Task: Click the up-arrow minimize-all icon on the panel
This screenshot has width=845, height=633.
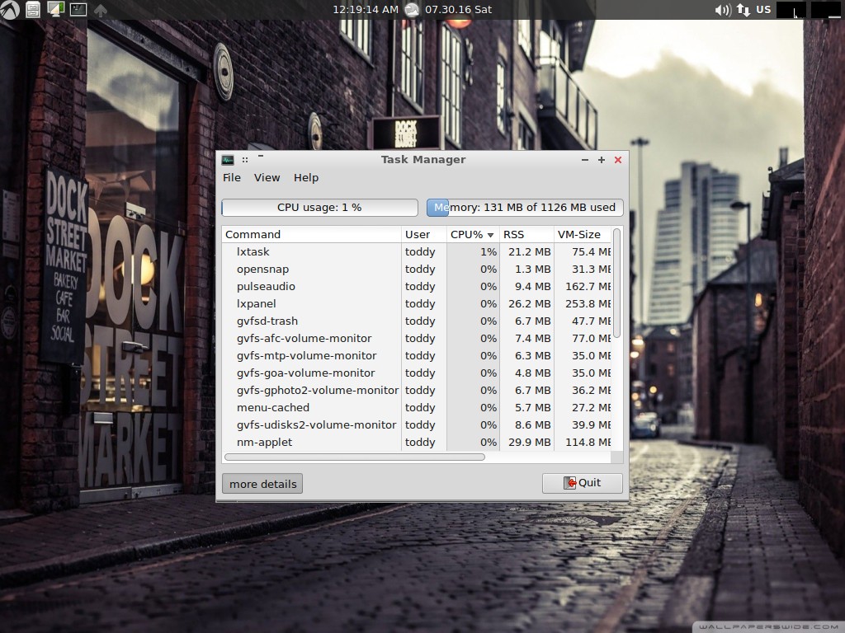Action: [101, 10]
